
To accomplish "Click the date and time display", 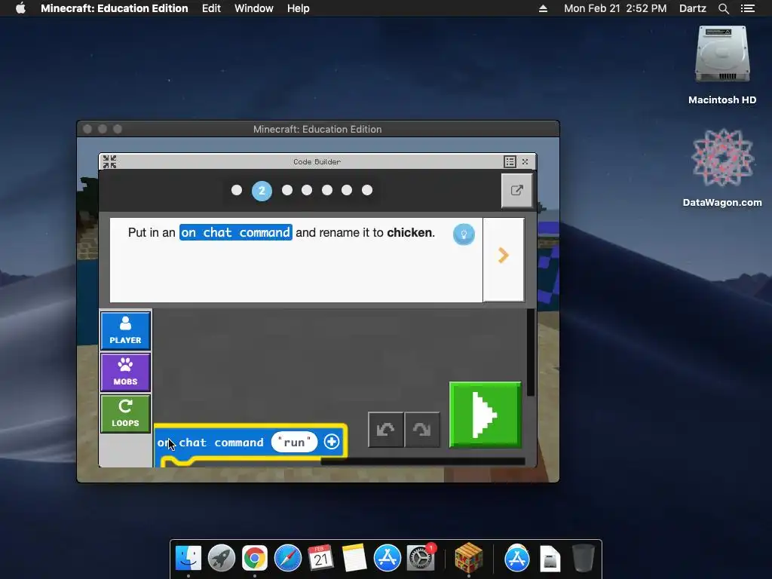I will point(615,8).
